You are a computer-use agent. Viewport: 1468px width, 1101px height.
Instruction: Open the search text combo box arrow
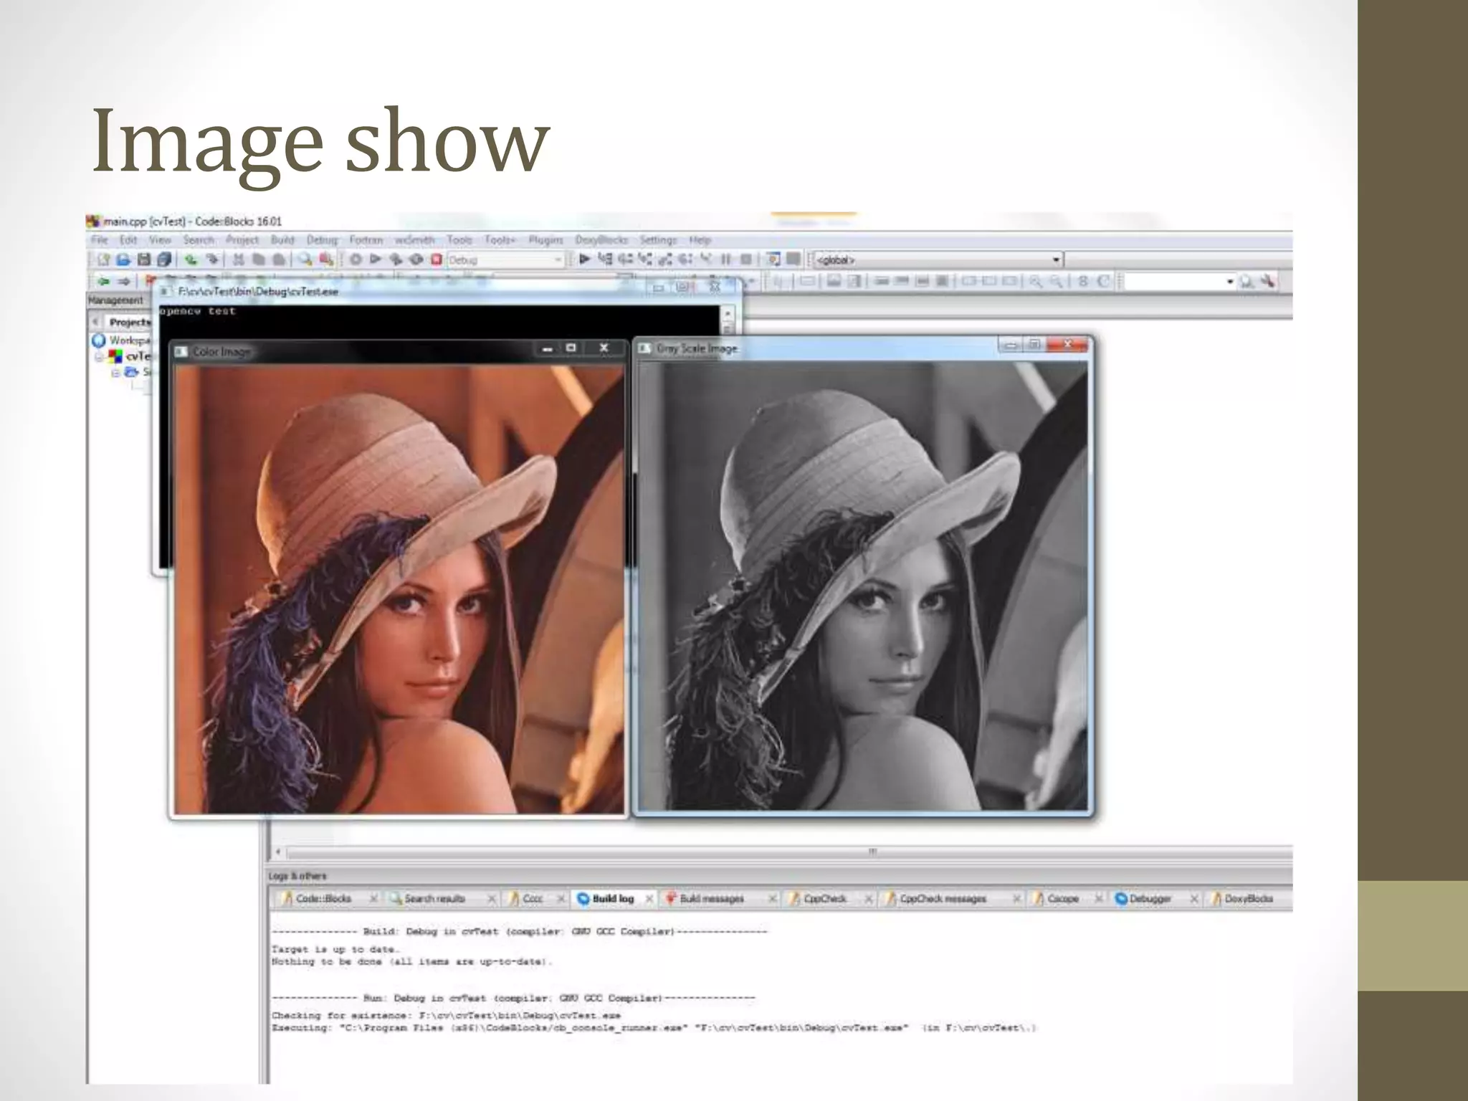click(x=1230, y=282)
